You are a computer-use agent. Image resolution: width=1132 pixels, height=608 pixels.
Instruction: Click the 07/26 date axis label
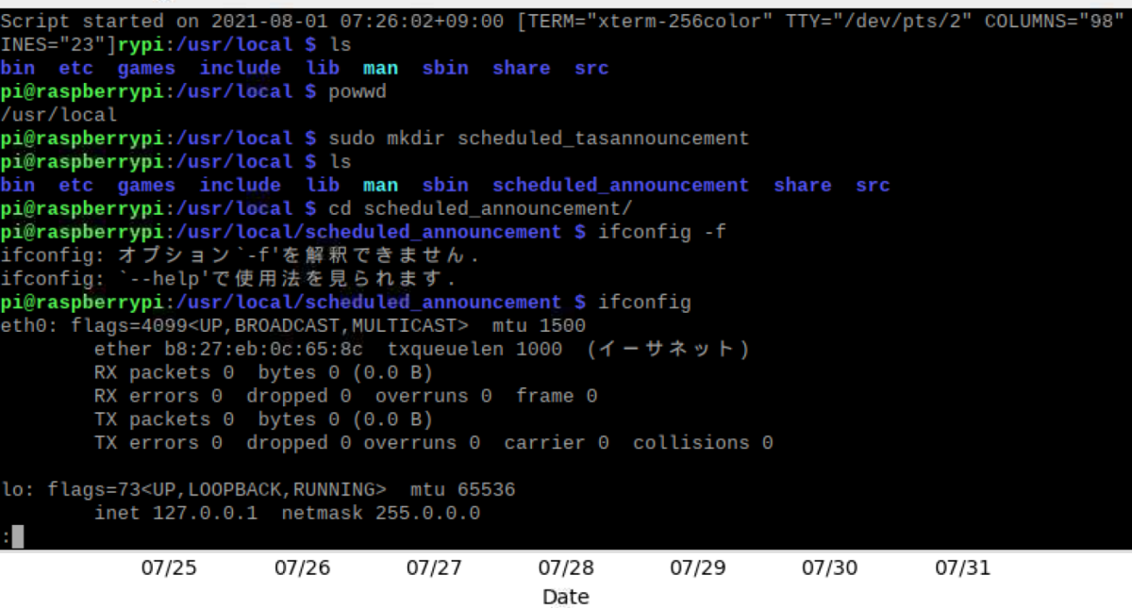[302, 567]
